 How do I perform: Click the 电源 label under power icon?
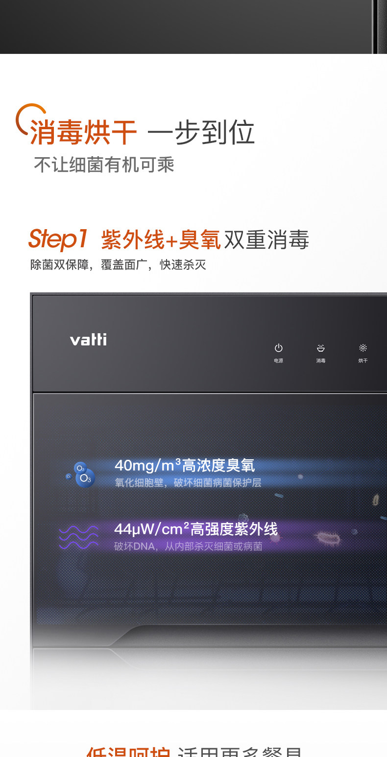(278, 361)
